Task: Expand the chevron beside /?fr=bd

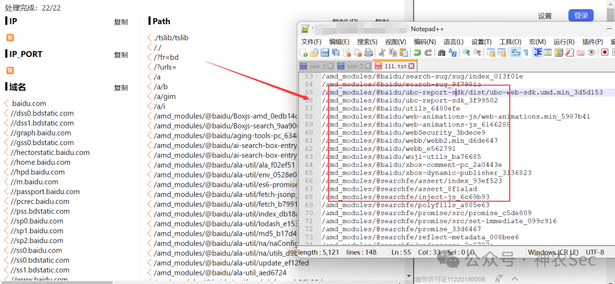Action: (x=149, y=57)
